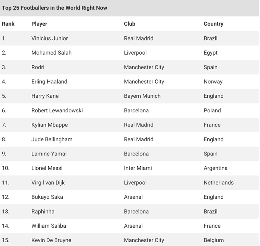Viewport: 260px width, 246px height.
Task: Select the Rodri player cell
Action: (38, 67)
